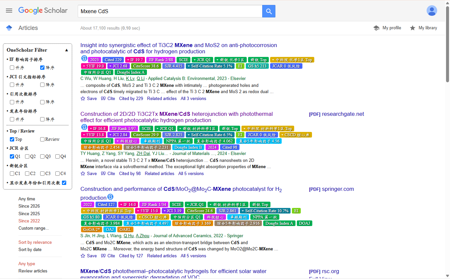Check IF 影响因子排序 升序 checkbox
Image resolution: width=450 pixels, height=279 pixels.
coord(12,68)
